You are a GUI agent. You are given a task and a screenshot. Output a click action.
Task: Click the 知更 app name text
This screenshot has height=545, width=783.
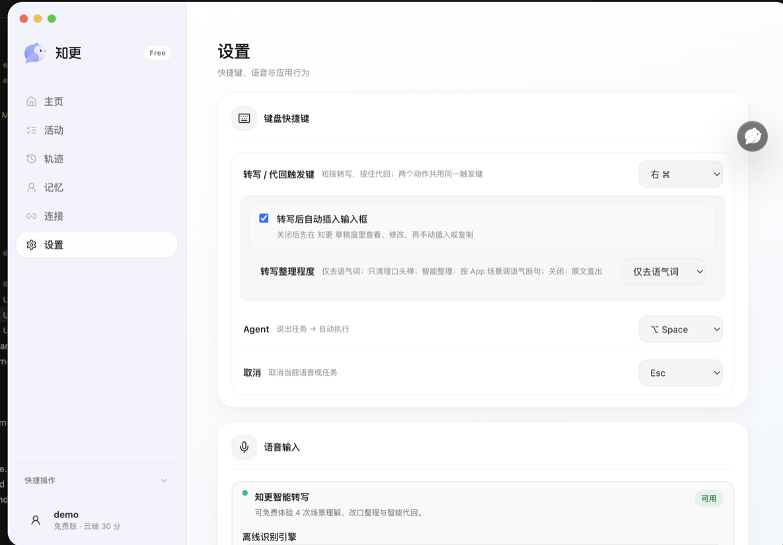pyautogui.click(x=69, y=53)
